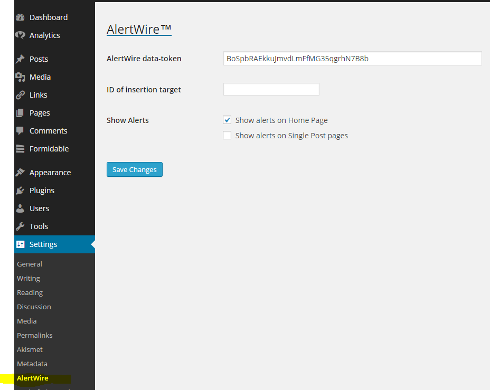The width and height of the screenshot is (490, 390).
Task: Click the Show alerts on Home Page label
Action: click(x=281, y=120)
